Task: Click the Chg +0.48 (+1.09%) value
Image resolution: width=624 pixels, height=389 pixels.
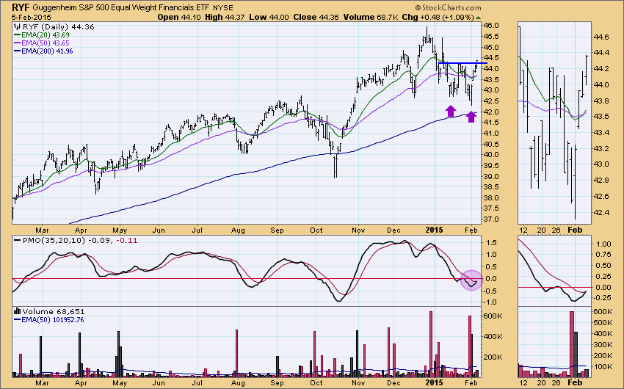Action: tap(438, 17)
